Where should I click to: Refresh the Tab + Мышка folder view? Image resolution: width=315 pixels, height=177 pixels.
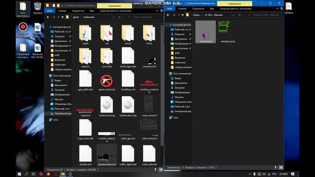240,15
